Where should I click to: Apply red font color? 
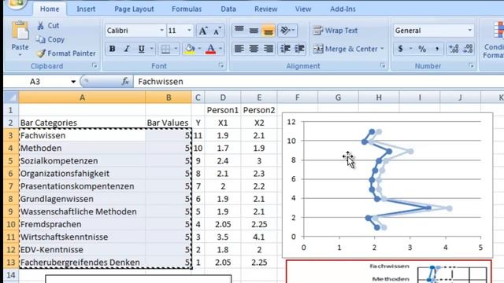tap(210, 49)
